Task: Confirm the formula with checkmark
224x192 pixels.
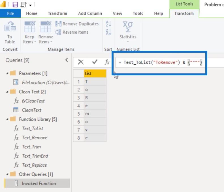Action: click(95, 62)
